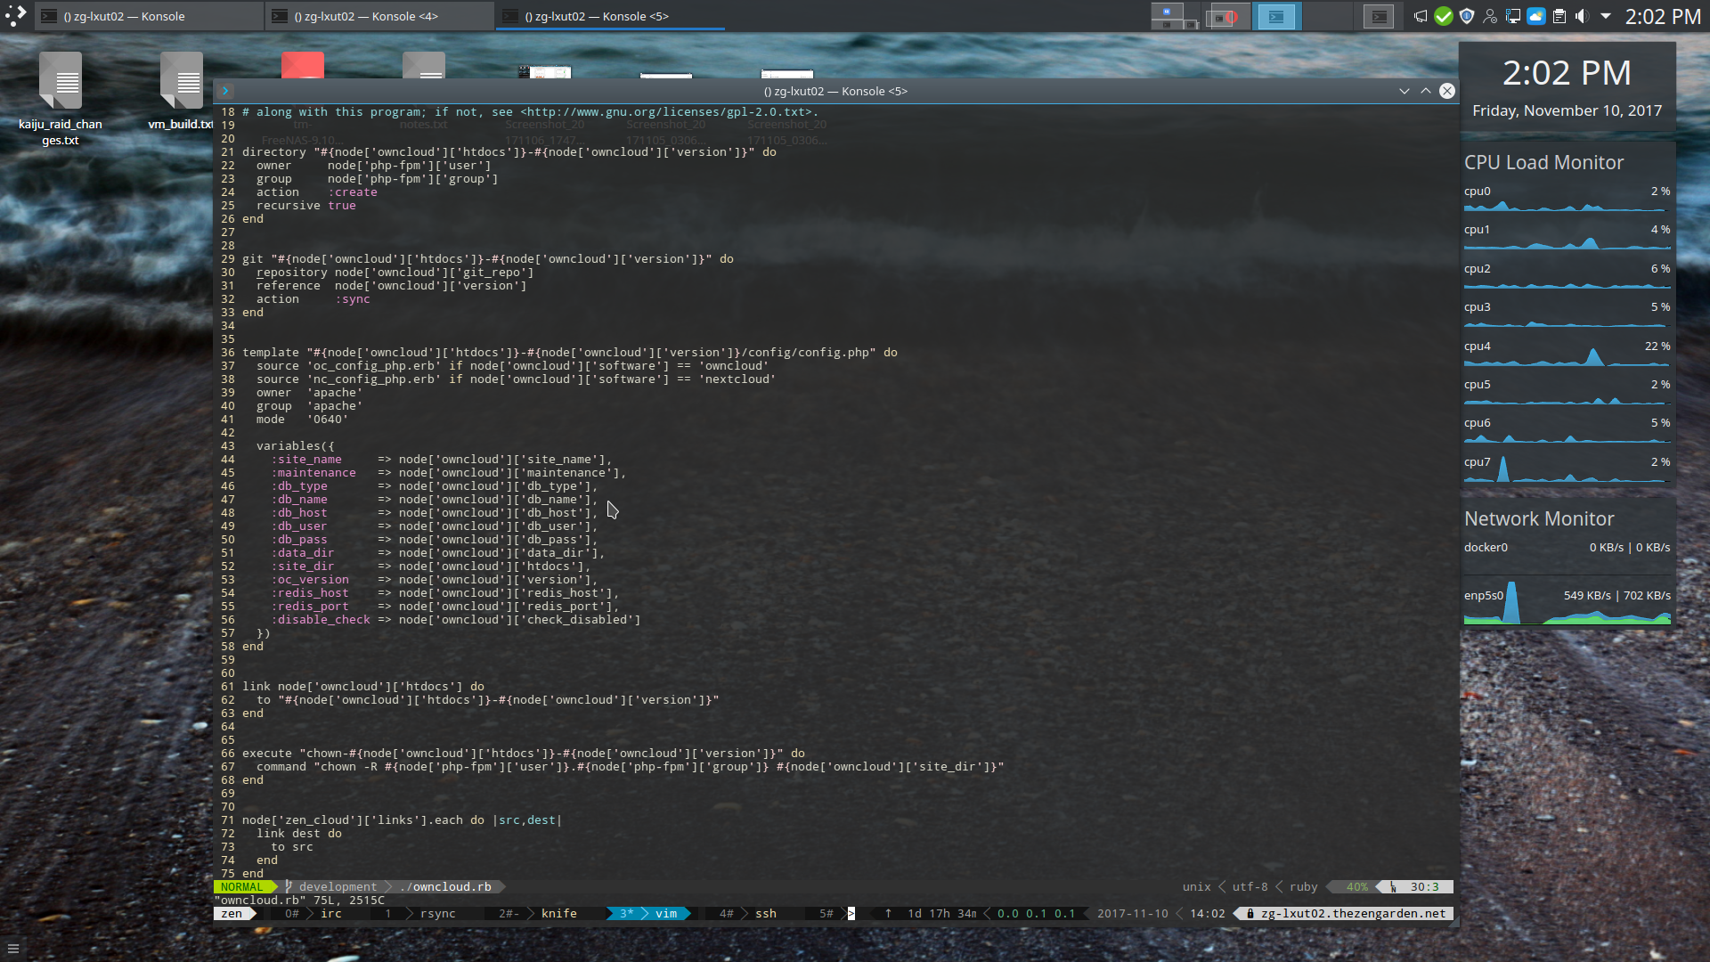Click the vim NORMAL mode indicator
This screenshot has height=962, width=1710.
click(241, 887)
